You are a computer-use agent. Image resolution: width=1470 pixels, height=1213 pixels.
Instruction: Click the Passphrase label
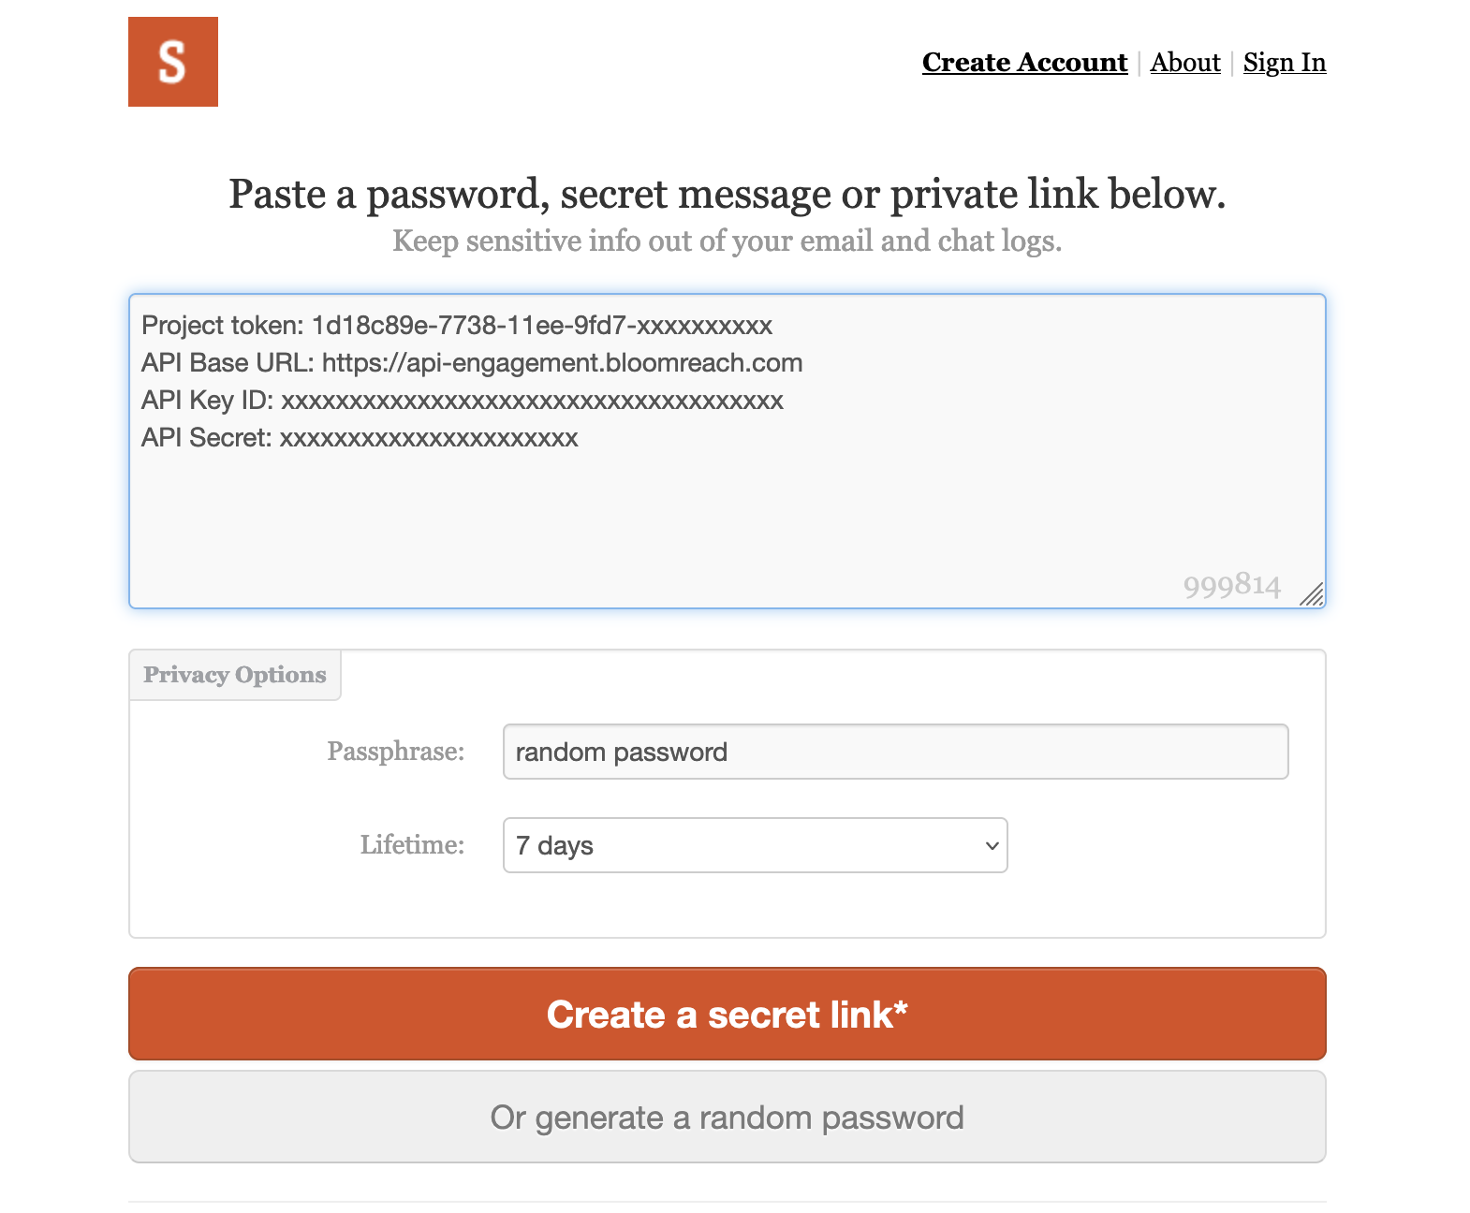[x=396, y=751]
